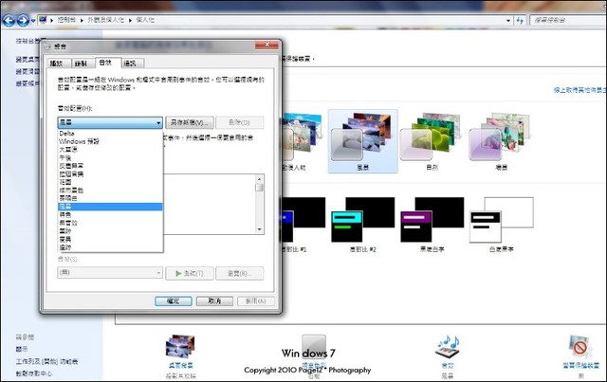Select the 高對比 #2 cyan theme
607x382 pixels.
[x=362, y=225]
